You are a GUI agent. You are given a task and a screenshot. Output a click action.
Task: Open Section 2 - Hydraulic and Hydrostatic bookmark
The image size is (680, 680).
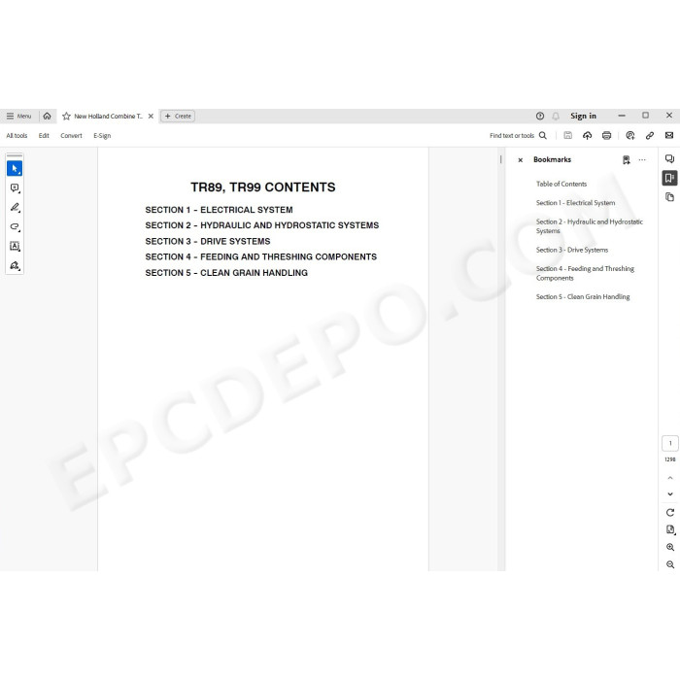coord(590,226)
